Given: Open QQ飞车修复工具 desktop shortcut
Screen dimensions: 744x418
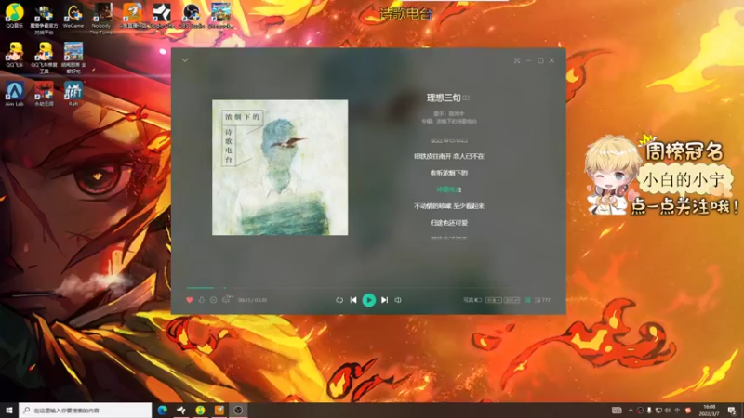Looking at the screenshot, I should tap(44, 58).
